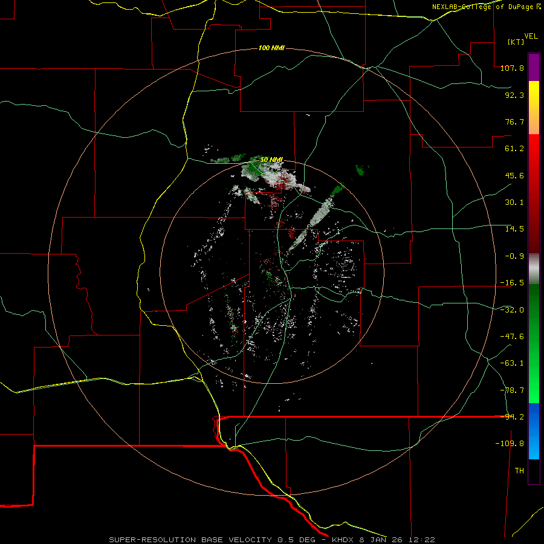The height and width of the screenshot is (544, 544).
Task: Click the -78.7 velocity scale value
Action: (512, 390)
